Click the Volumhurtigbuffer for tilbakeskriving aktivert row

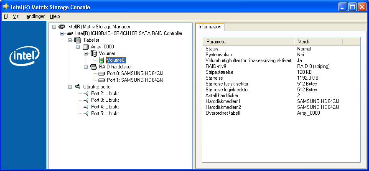click(281, 60)
